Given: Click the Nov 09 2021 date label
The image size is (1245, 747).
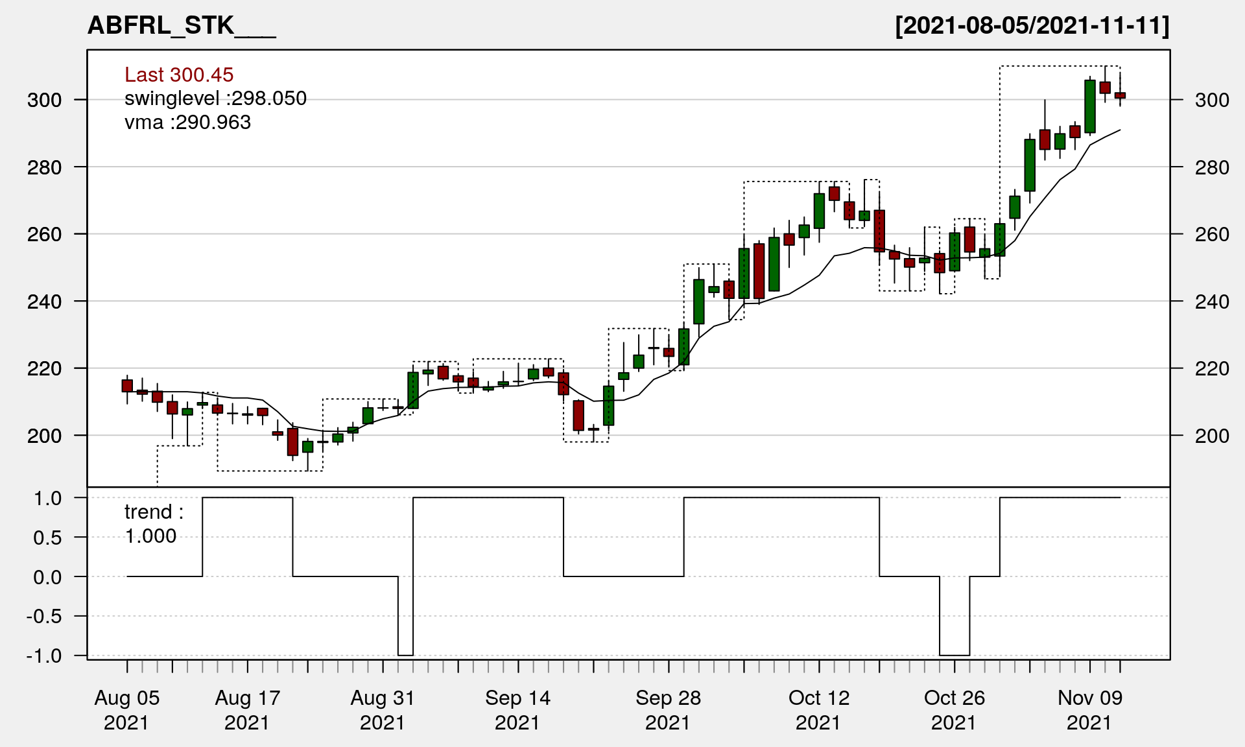Looking at the screenshot, I should 1089,709.
